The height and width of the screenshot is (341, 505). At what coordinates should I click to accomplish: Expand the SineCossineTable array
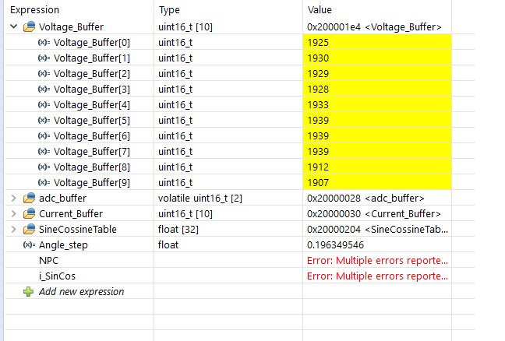(14, 230)
